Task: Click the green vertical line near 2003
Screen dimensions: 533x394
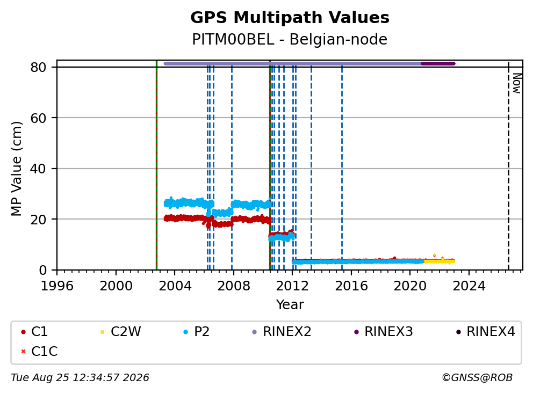Action: 156,165
